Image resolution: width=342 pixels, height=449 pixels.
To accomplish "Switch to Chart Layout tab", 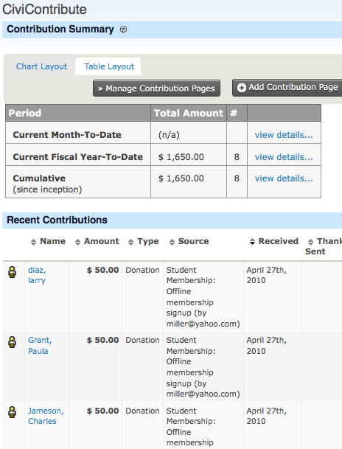I will pos(41,66).
